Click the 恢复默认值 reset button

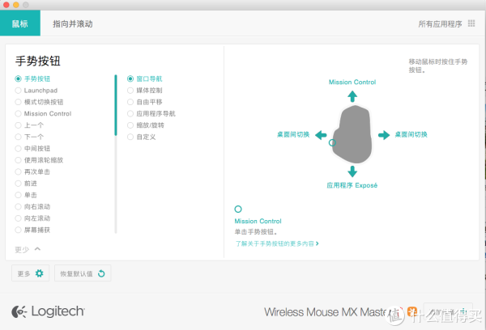click(x=83, y=273)
